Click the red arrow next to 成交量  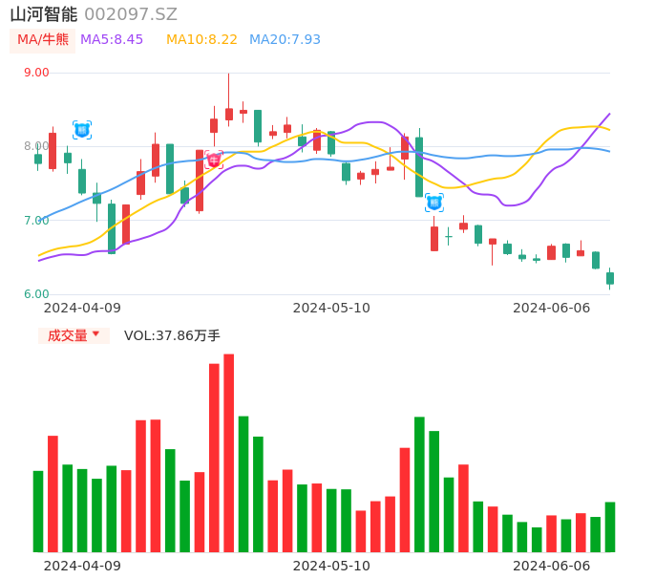(95, 334)
